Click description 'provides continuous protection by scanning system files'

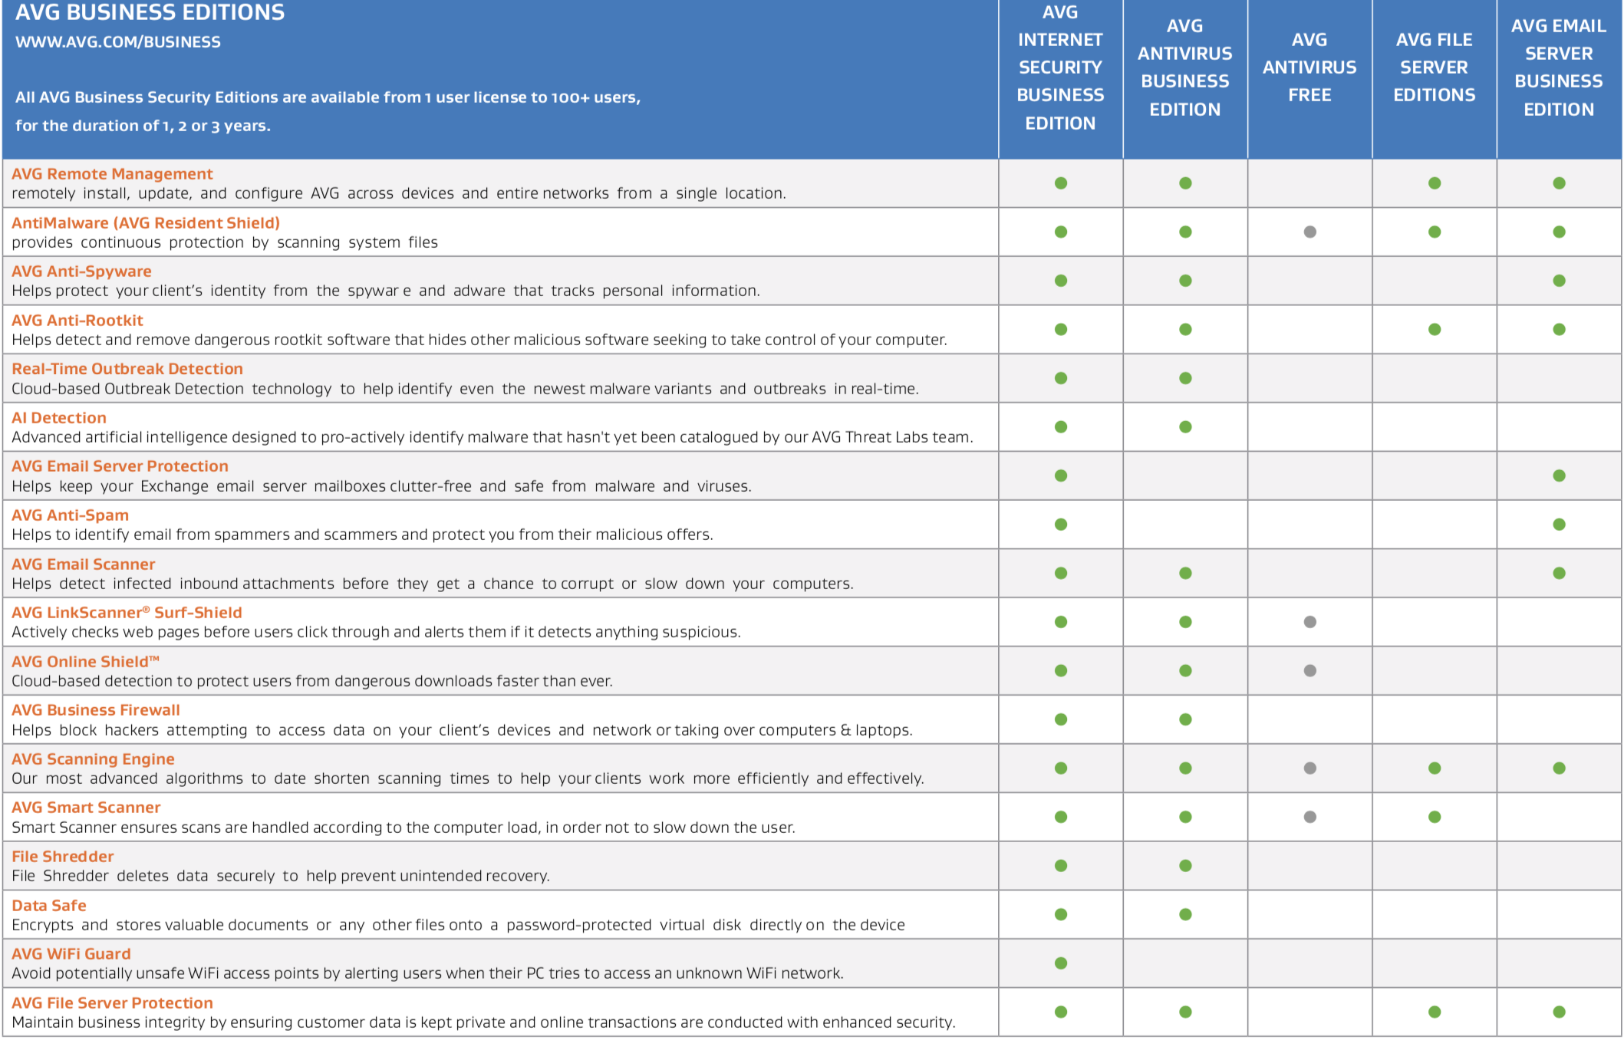(x=225, y=242)
